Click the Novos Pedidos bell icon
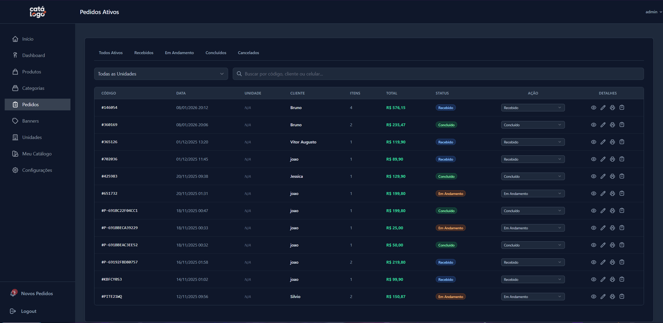The image size is (663, 323). point(13,293)
